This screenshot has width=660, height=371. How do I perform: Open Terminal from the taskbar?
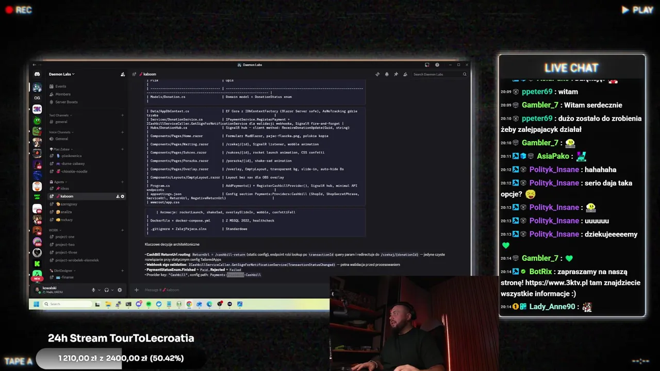tap(128, 304)
